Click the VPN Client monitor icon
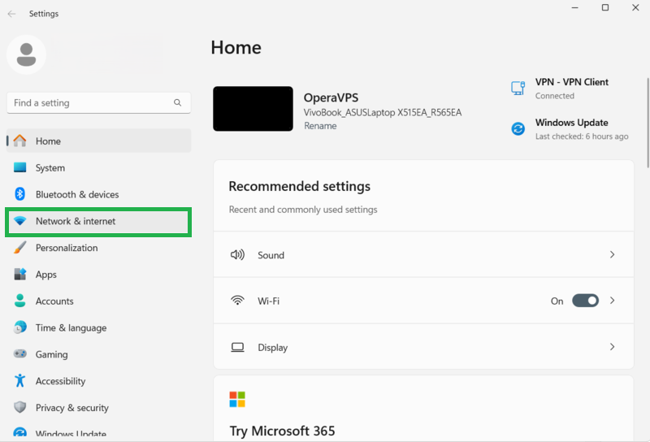The height and width of the screenshot is (442, 650). pos(518,88)
